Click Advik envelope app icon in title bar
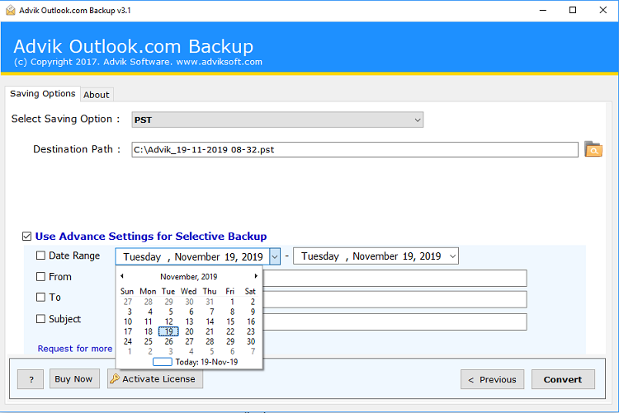The width and height of the screenshot is (619, 413). point(11,10)
